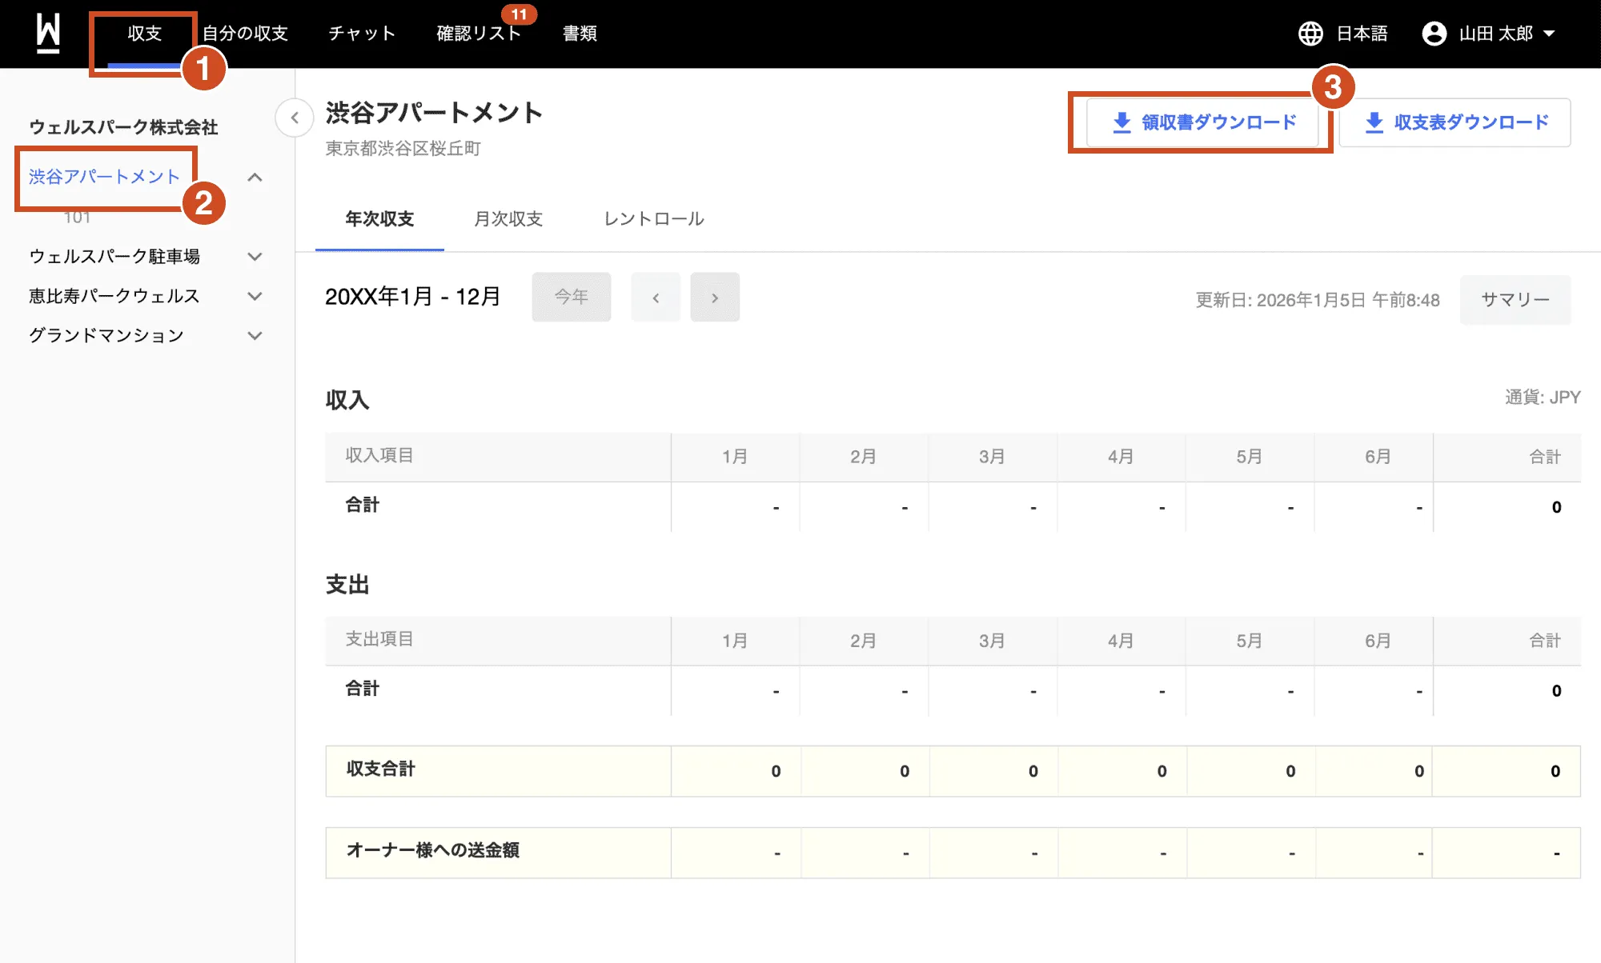Click the 収支合計 row label

[x=381, y=769]
